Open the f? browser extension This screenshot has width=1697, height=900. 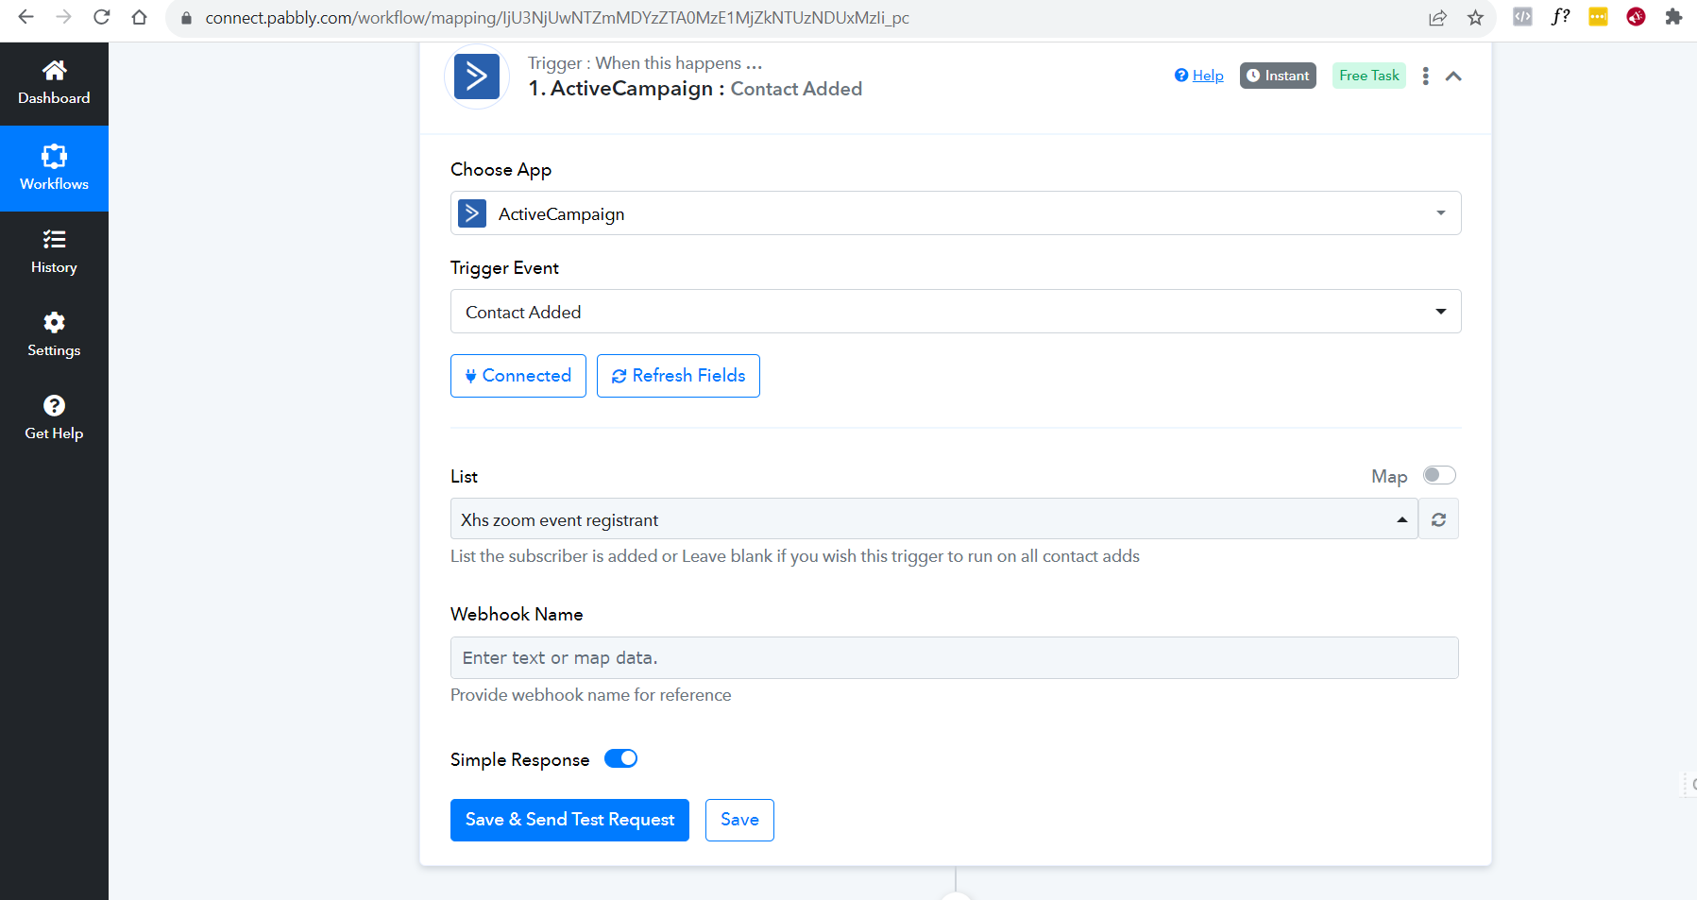click(1560, 17)
